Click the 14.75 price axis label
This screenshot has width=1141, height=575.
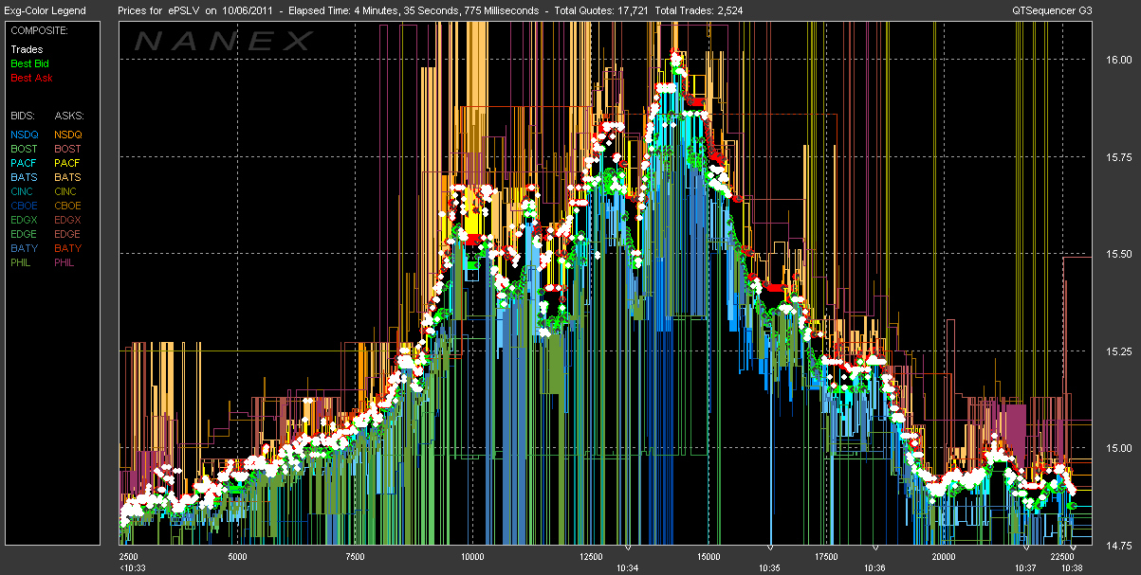(x=1117, y=545)
